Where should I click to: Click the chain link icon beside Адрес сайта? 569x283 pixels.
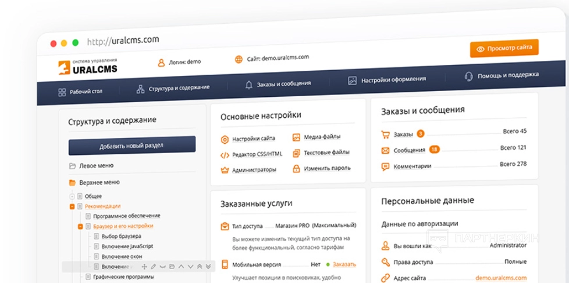pos(385,278)
